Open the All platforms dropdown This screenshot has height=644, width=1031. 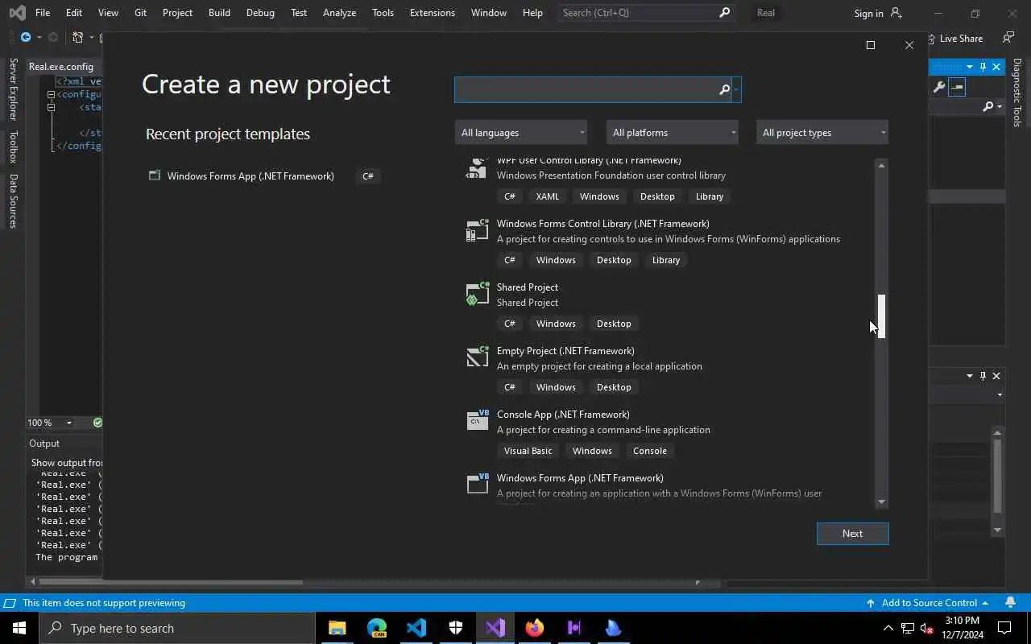tap(673, 133)
